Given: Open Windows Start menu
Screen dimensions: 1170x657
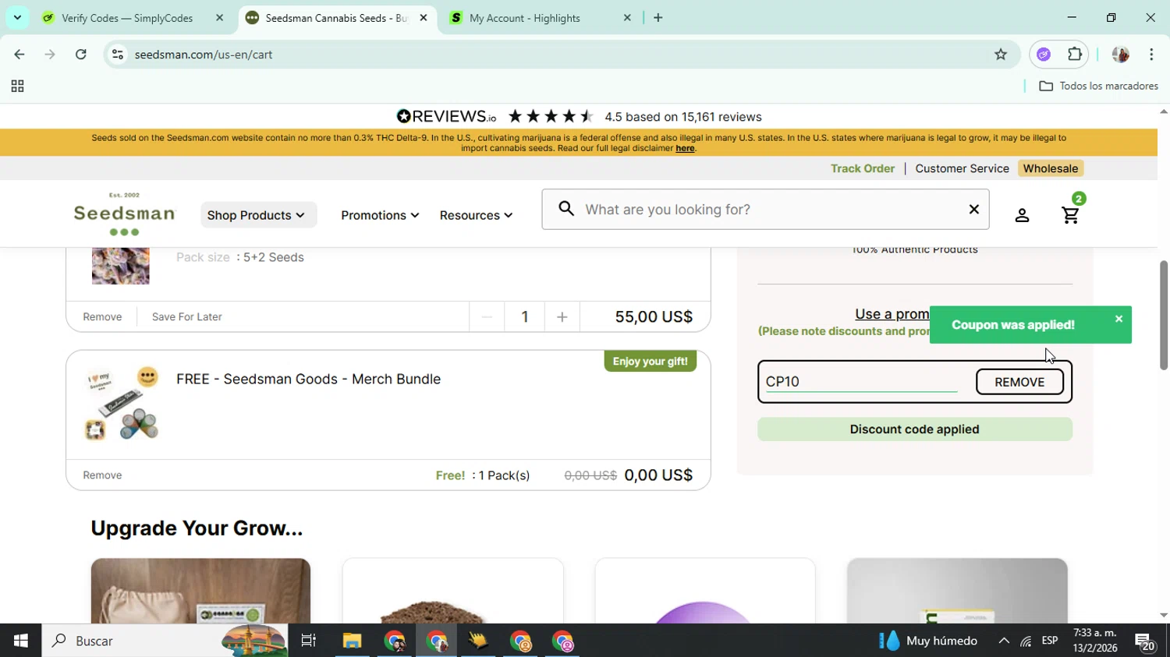Looking at the screenshot, I should click(20, 641).
